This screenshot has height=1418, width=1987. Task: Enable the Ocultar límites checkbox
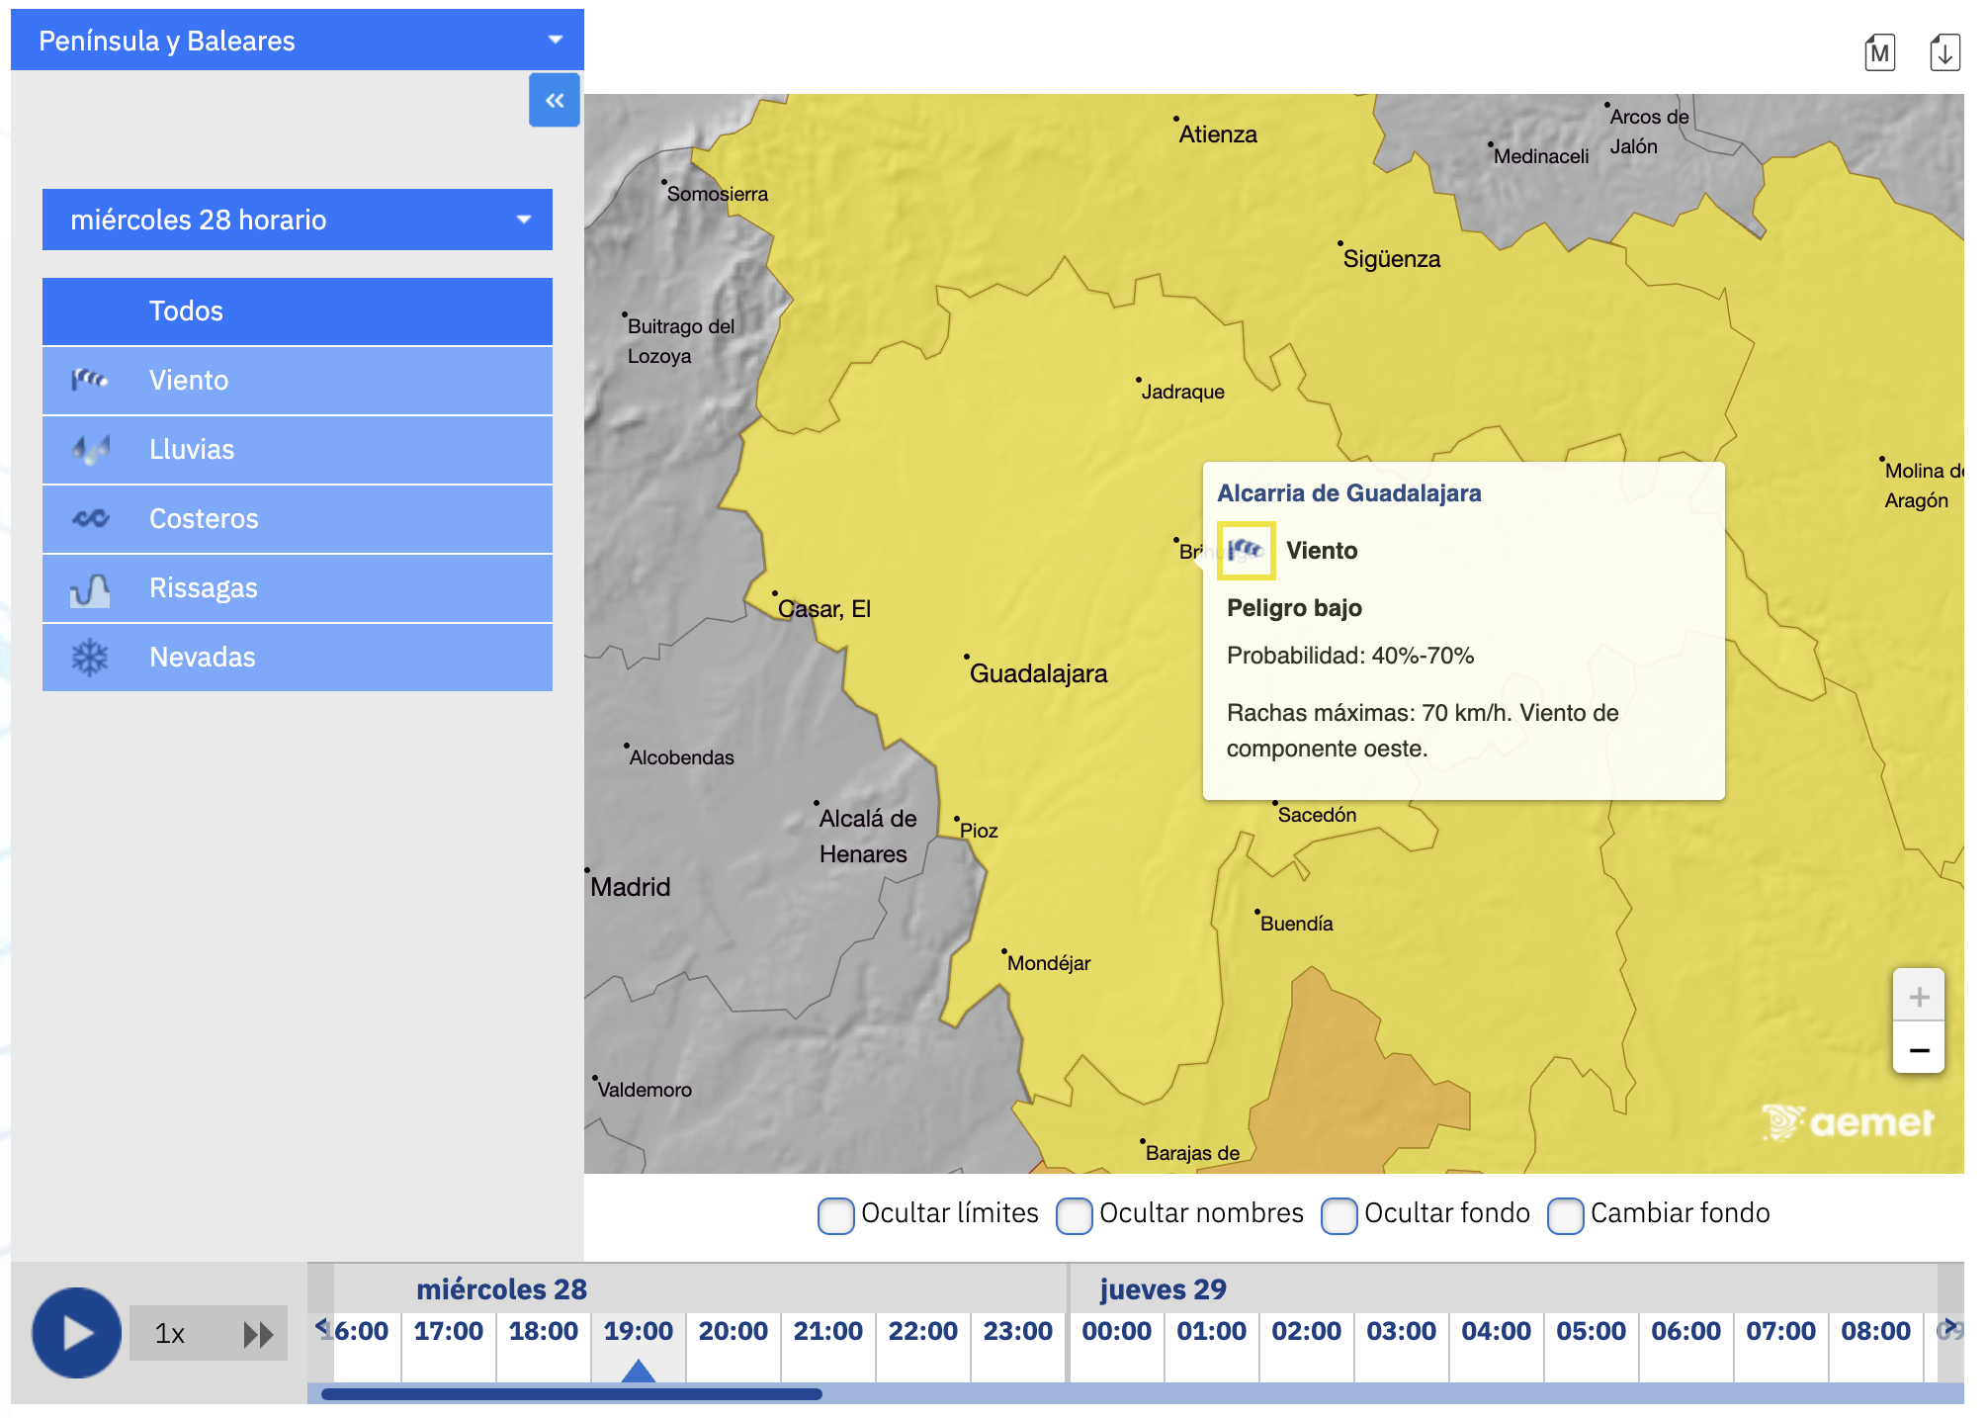835,1215
